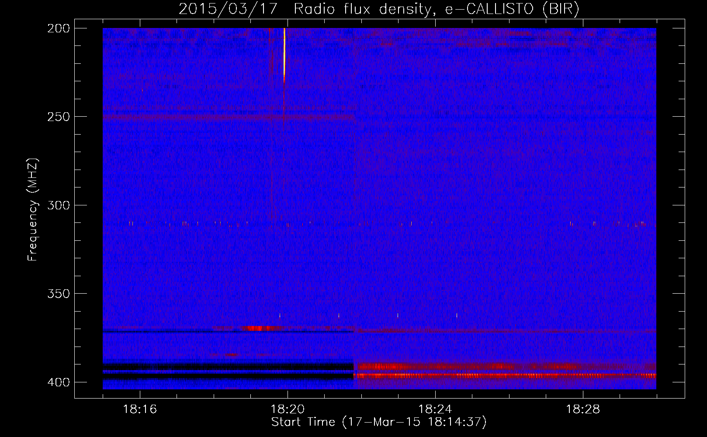The width and height of the screenshot is (707, 437).
Task: Click the 300 frequency tick label
Action: click(59, 205)
